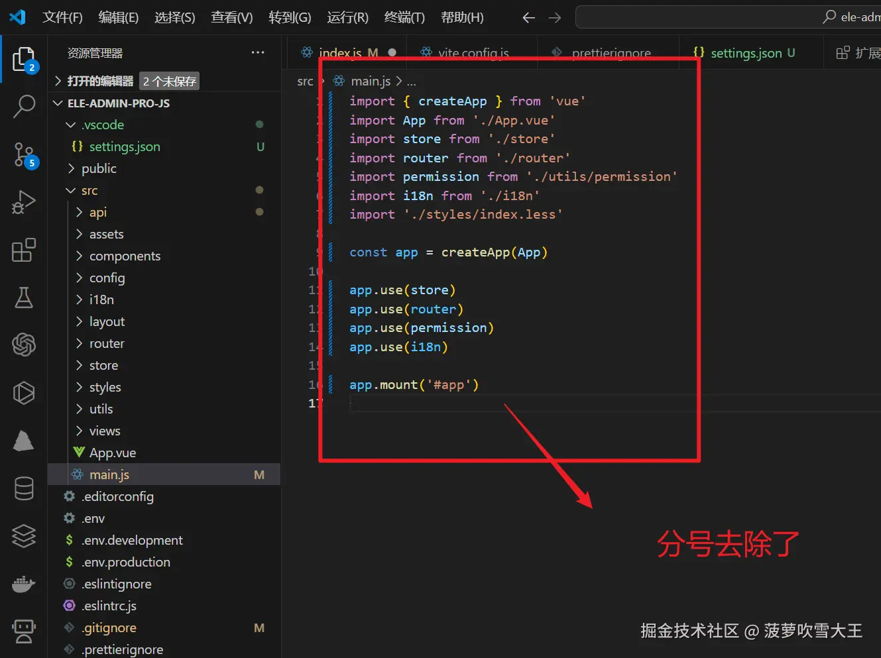The width and height of the screenshot is (881, 658).
Task: Open the stacked layers extension view
Action: [24, 536]
